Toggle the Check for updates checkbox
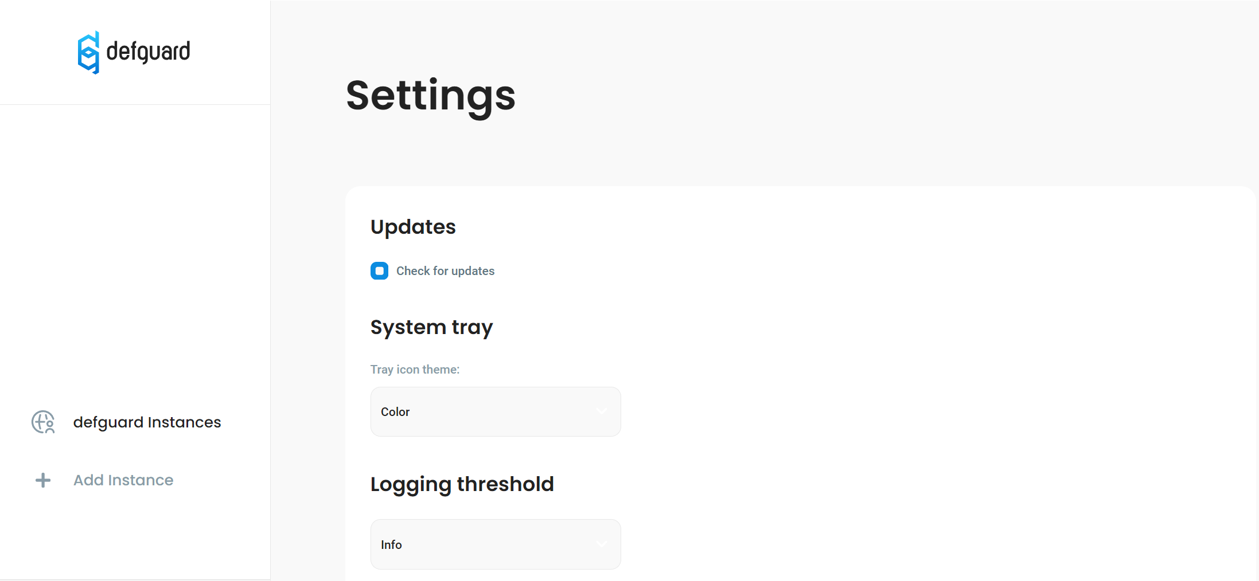 [x=379, y=271]
